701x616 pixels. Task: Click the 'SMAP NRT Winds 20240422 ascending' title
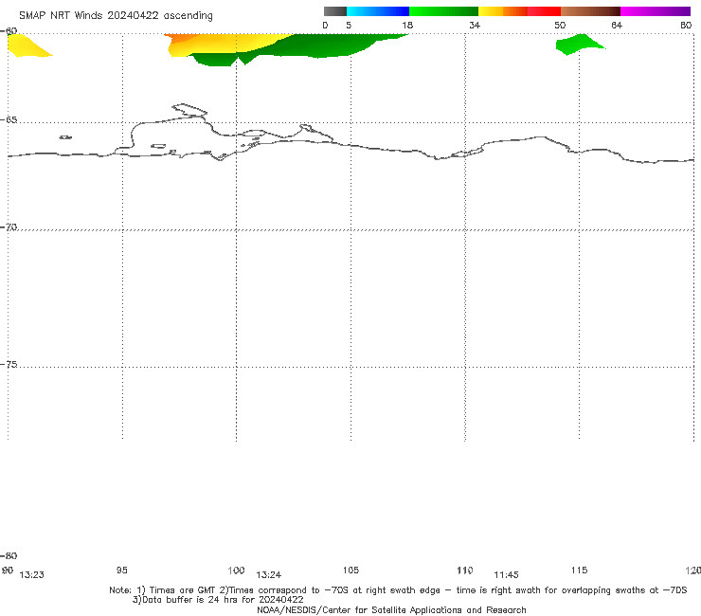[x=116, y=15]
